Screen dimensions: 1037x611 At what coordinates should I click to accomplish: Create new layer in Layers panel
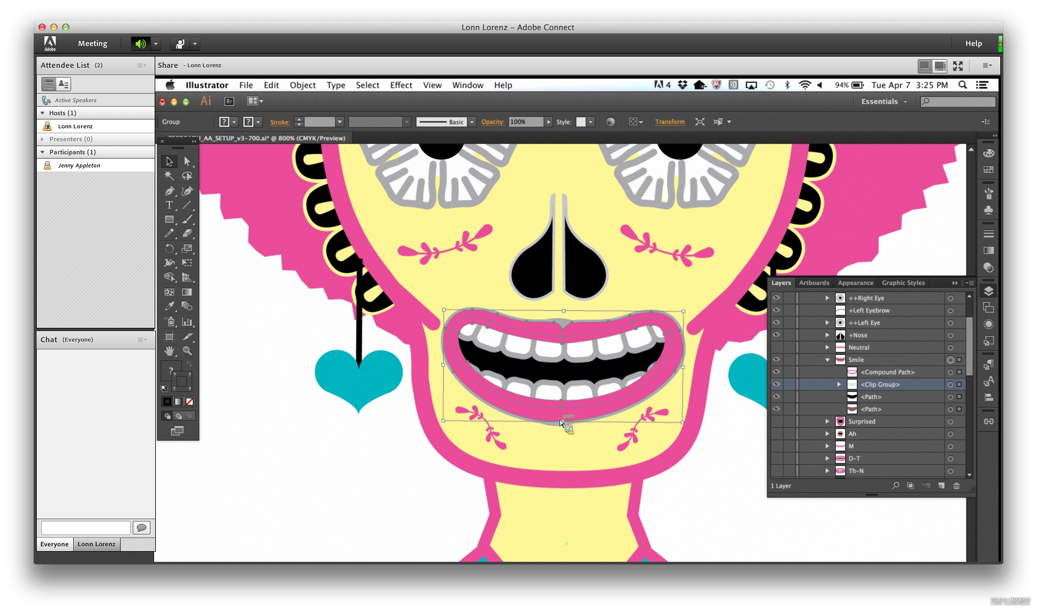[941, 485]
